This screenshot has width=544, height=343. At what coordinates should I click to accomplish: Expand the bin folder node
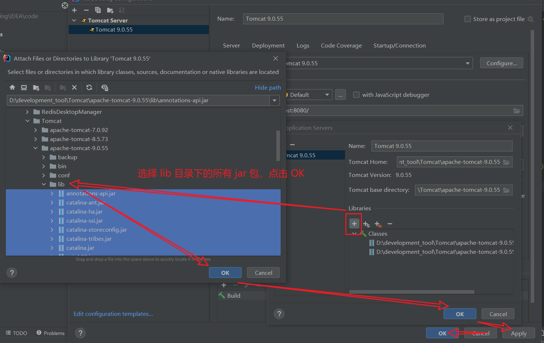coord(44,166)
